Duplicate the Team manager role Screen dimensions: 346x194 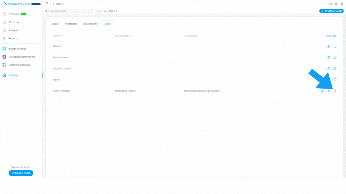[x=323, y=91]
